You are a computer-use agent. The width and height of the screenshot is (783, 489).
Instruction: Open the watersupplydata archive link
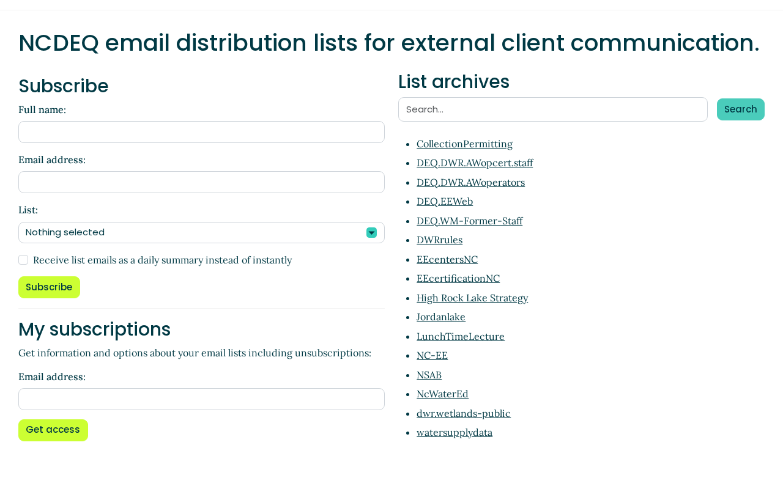(x=455, y=432)
